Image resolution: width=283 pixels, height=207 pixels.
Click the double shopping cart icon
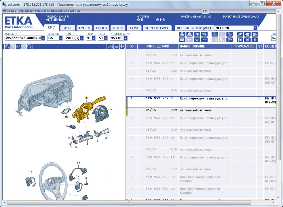point(229,34)
